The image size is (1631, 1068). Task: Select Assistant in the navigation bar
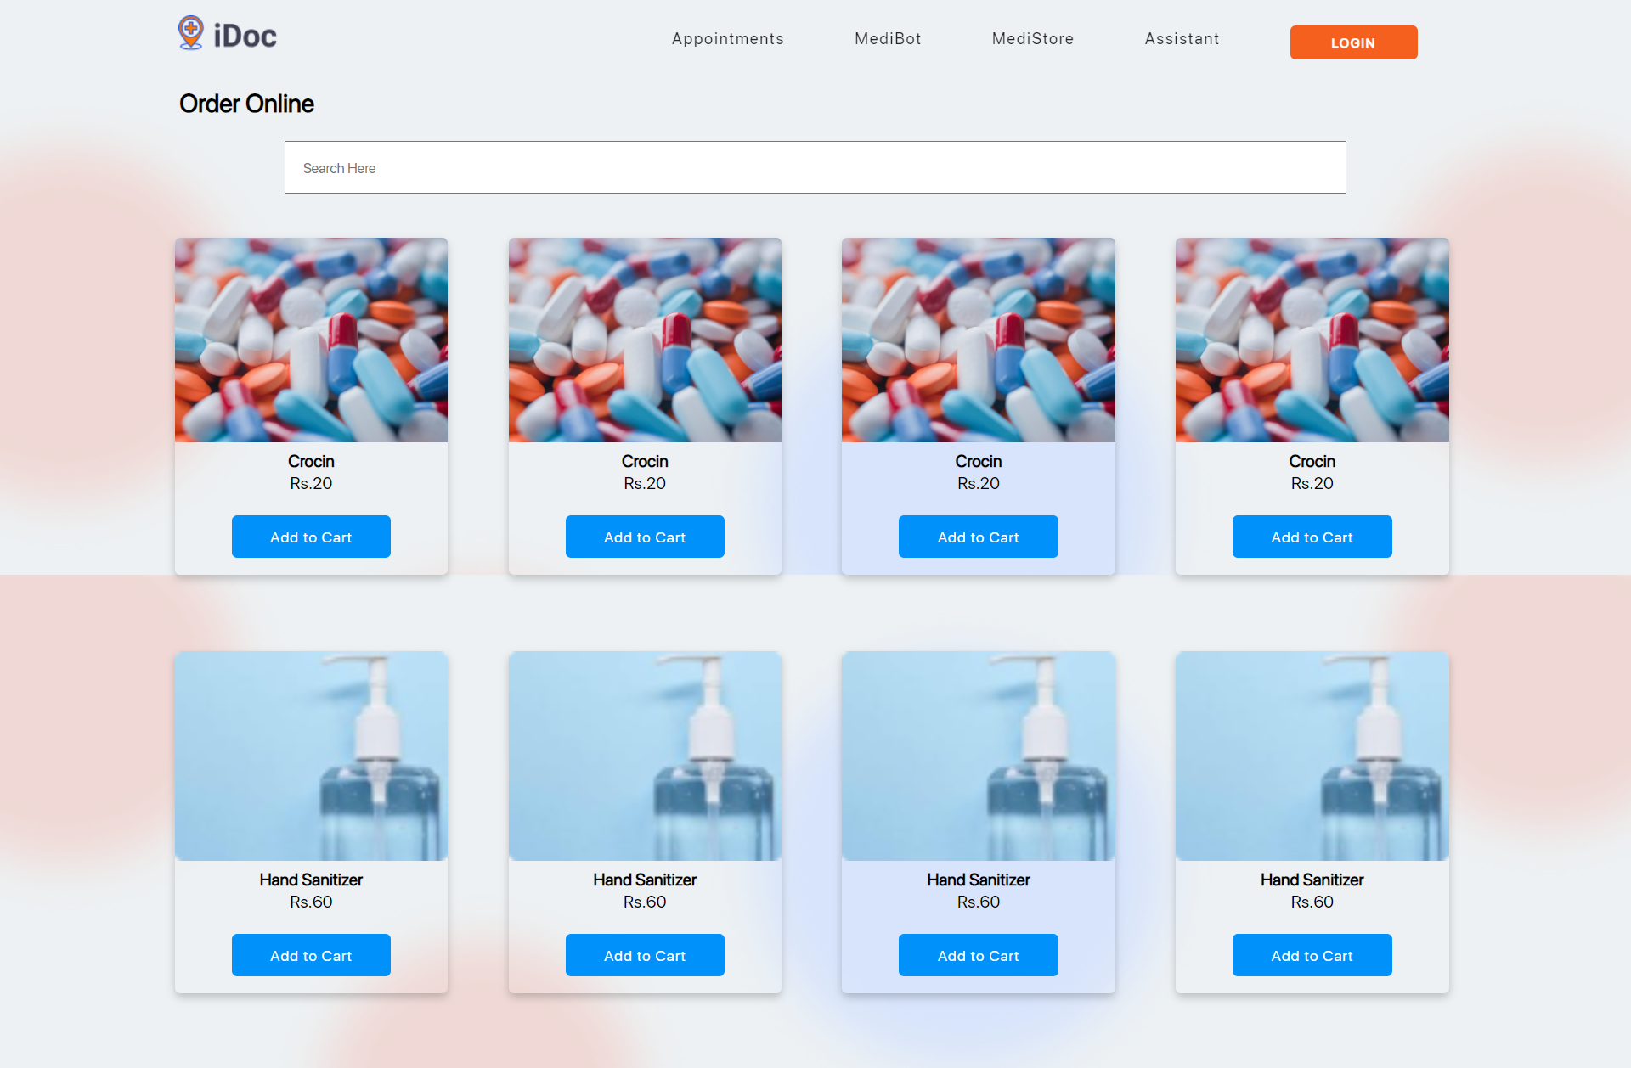[1181, 39]
